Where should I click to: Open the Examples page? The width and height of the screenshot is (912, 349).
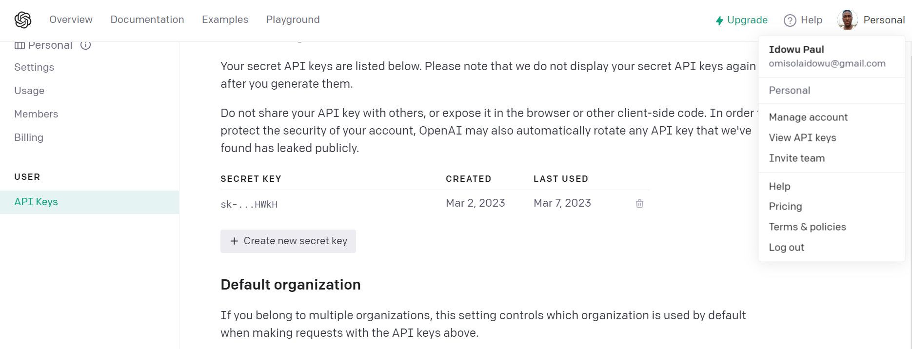coord(225,19)
